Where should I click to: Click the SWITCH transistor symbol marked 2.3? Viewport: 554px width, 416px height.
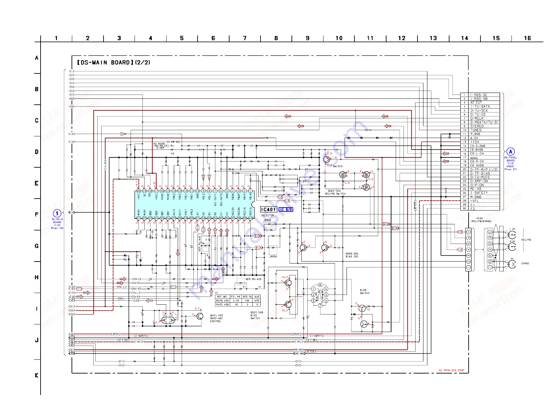point(327,159)
